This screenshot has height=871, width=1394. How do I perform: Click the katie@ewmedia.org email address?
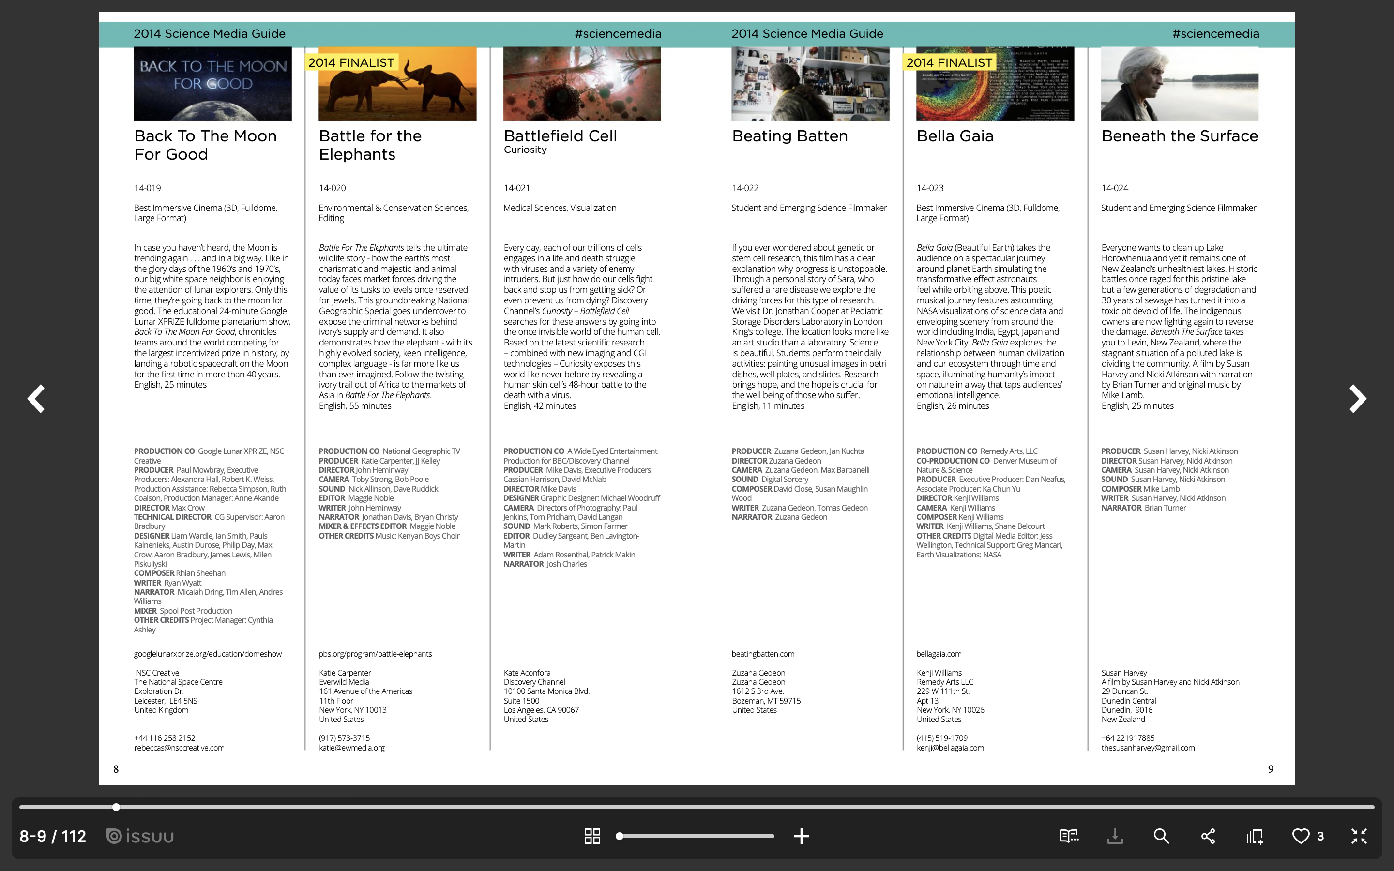coord(351,747)
